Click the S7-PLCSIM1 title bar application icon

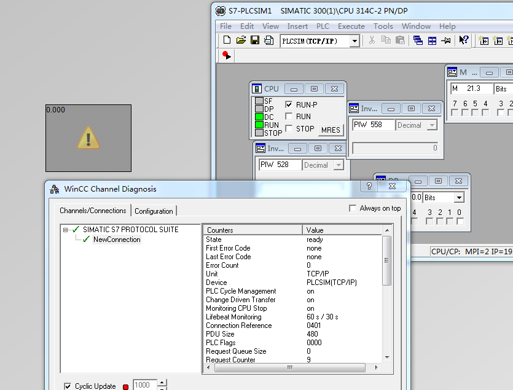tap(221, 11)
